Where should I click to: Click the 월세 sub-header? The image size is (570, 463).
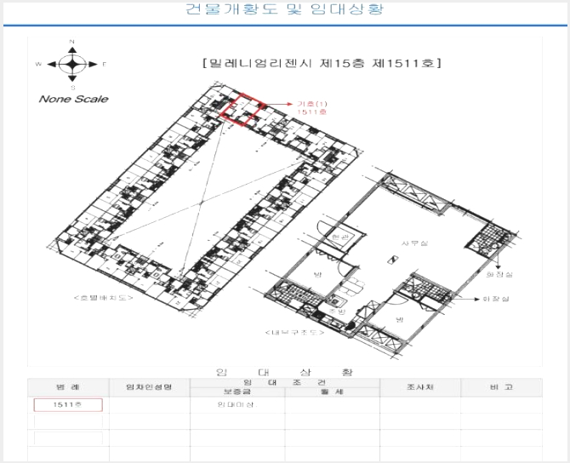coord(333,392)
